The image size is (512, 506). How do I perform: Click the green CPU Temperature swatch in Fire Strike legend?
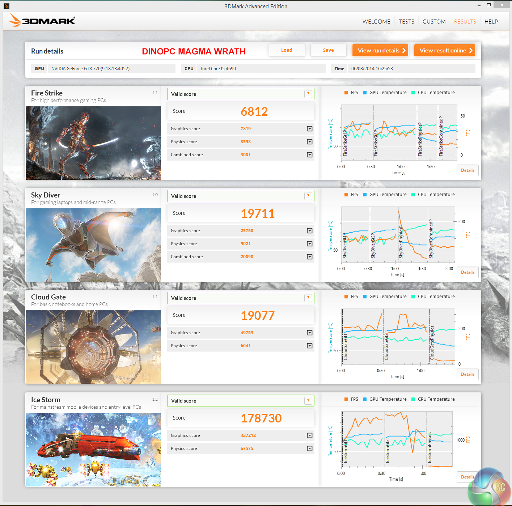[x=413, y=93]
